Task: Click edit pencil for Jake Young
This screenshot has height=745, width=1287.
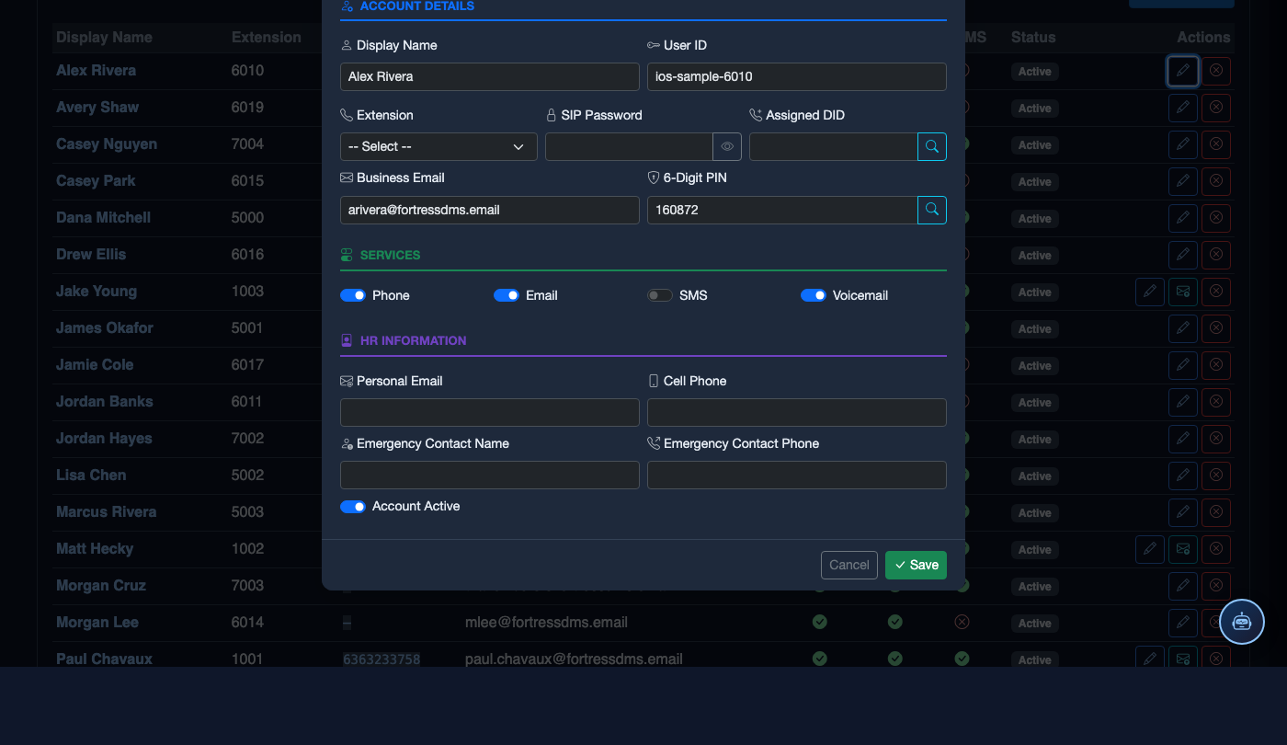Action: pos(1150,292)
